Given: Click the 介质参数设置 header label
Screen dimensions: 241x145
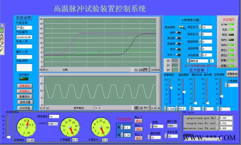Looking at the screenshot, I should (x=190, y=20).
